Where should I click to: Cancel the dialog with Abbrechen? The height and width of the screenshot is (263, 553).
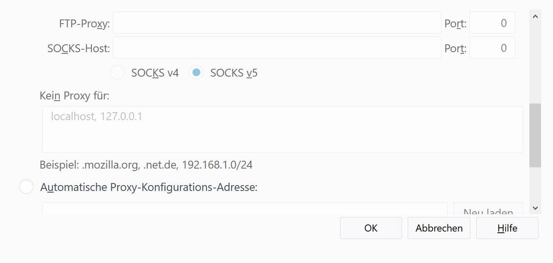pos(439,228)
